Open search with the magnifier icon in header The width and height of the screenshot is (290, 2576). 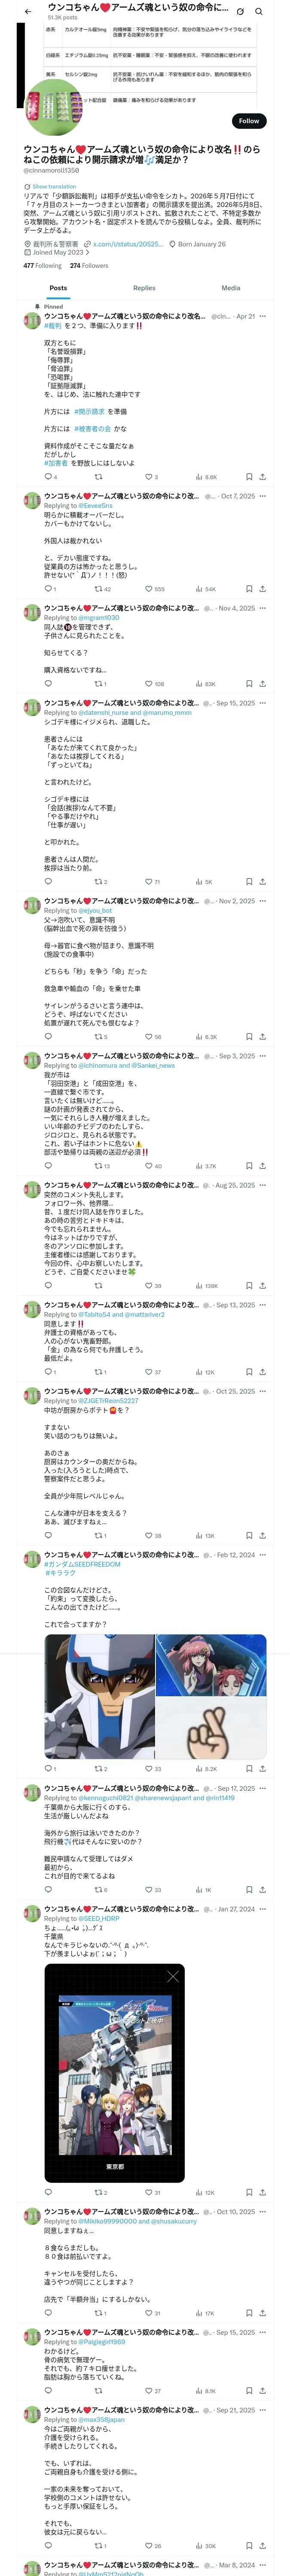pos(258,11)
